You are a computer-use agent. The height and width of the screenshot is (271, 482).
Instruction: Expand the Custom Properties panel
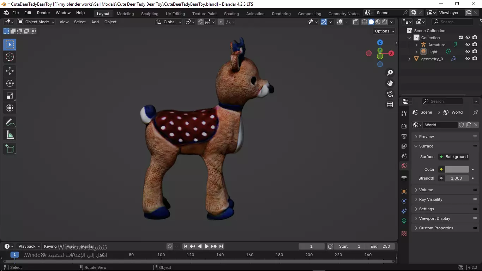[x=445, y=228]
